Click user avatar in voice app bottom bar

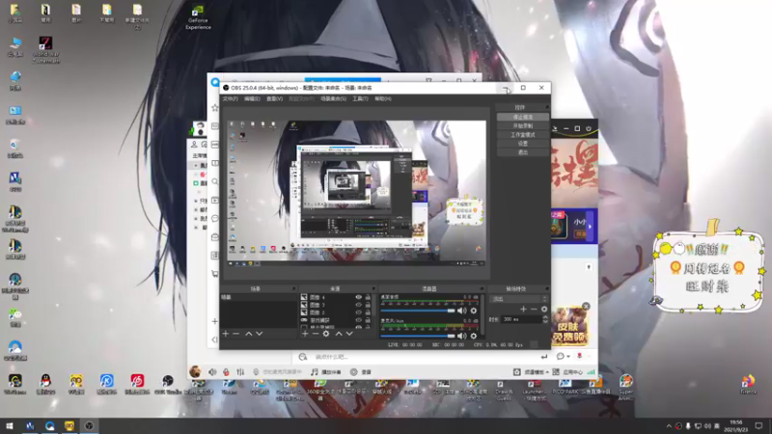196,371
